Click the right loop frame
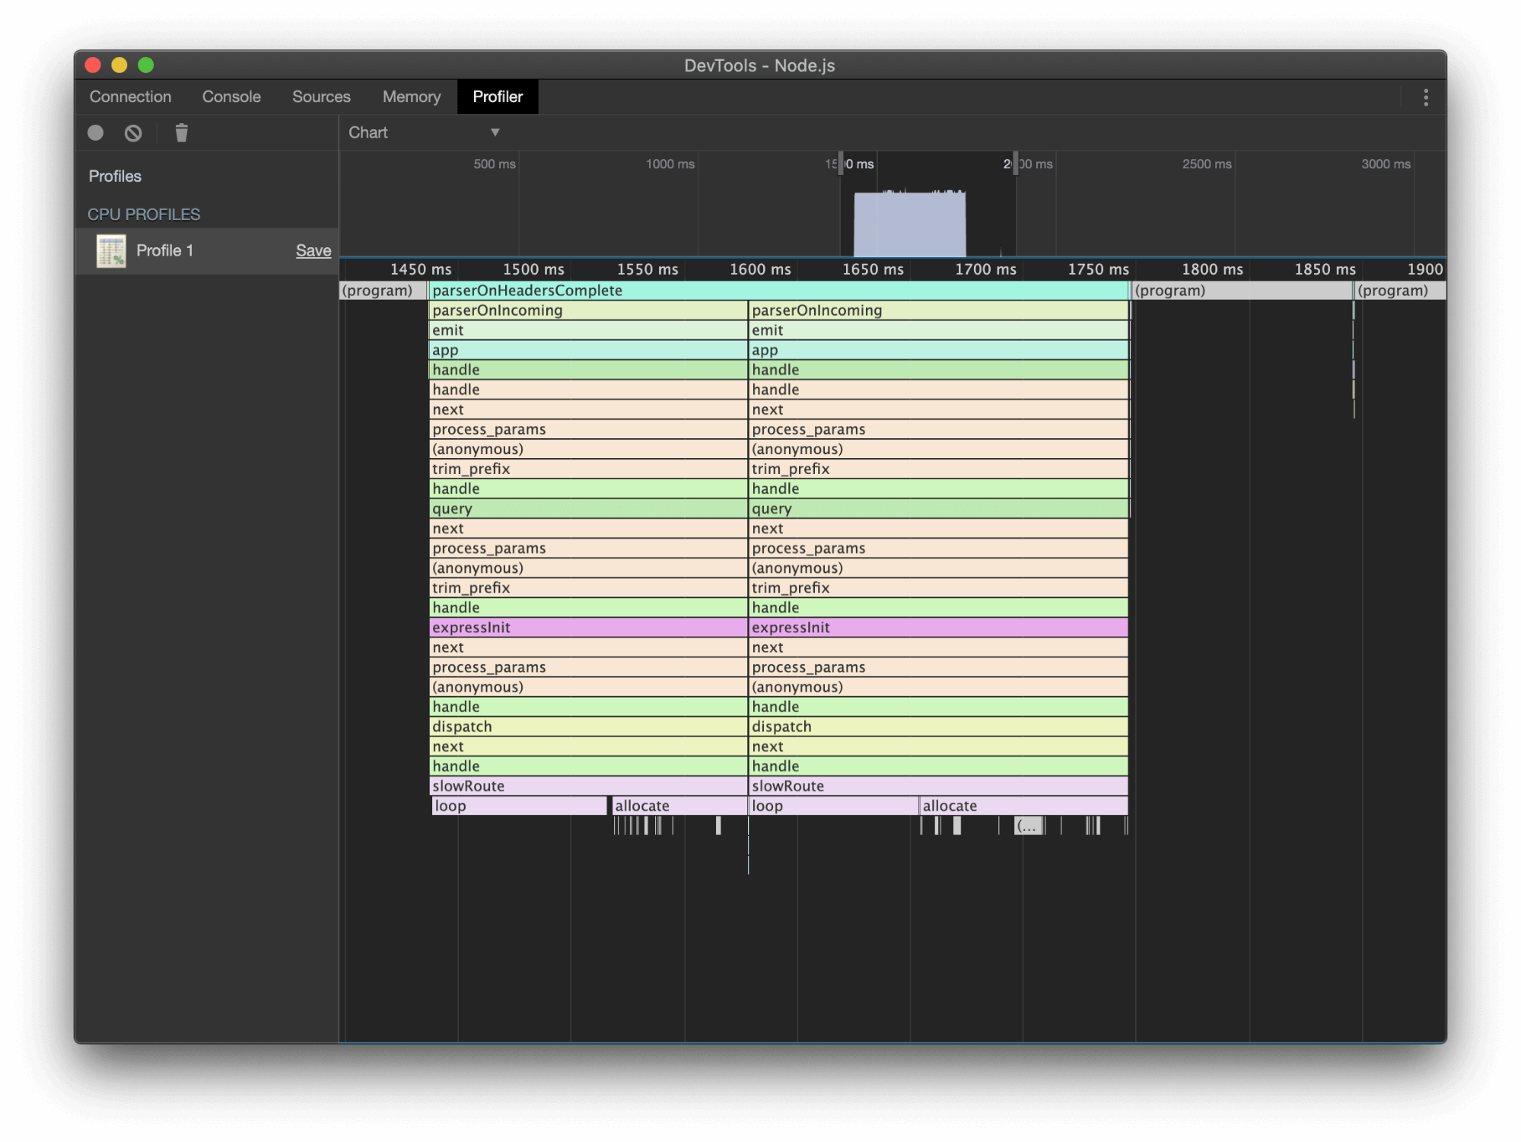 coord(834,806)
